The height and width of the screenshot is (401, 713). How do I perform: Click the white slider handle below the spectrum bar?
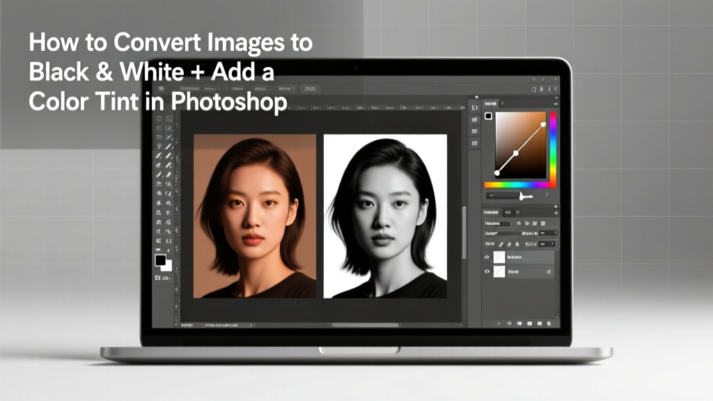click(523, 196)
